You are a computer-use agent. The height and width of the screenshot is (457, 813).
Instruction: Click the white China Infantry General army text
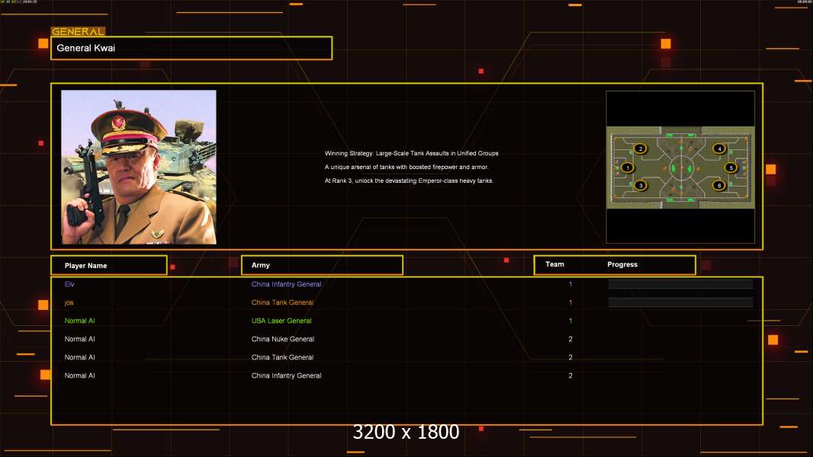click(x=286, y=376)
